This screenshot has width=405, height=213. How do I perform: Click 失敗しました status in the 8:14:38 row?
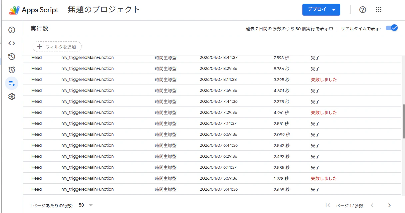click(324, 80)
